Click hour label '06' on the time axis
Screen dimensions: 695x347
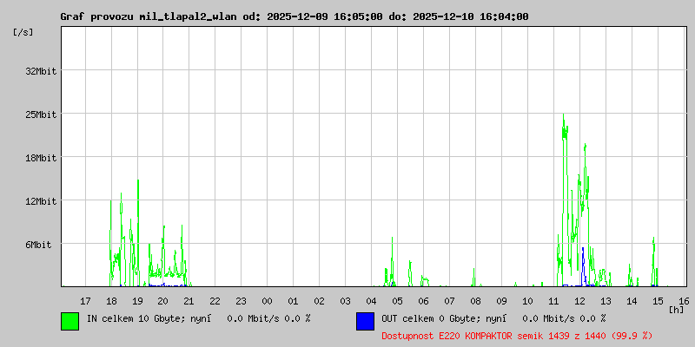coord(423,301)
